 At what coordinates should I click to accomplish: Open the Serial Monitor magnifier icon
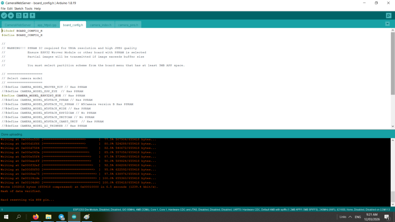coord(388,15)
